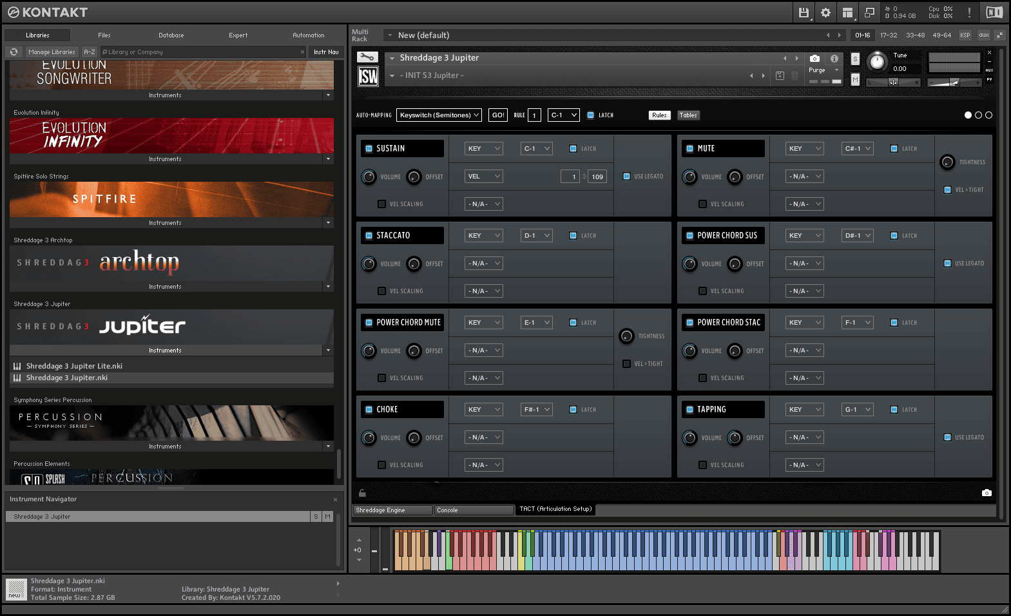Click the GO! auto-mapping button
This screenshot has height=616, width=1011.
(498, 115)
